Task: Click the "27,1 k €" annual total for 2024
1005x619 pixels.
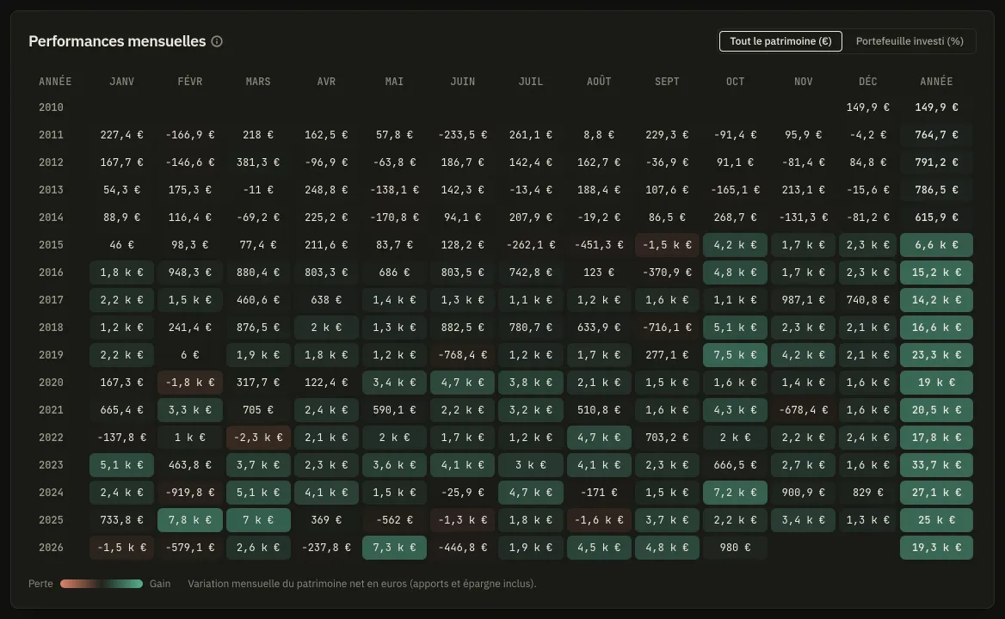Action: [x=936, y=493]
